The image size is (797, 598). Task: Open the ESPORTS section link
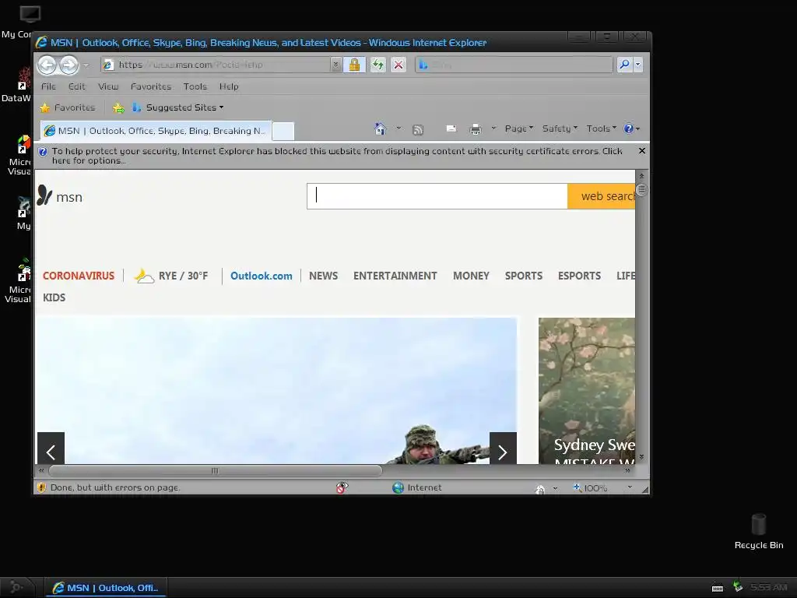point(579,276)
